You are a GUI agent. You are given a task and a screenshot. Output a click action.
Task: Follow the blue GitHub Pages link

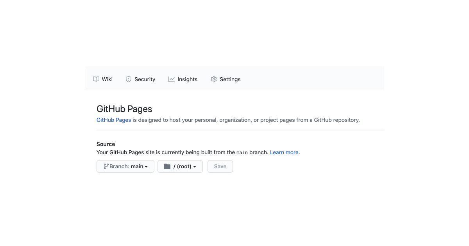tap(114, 120)
